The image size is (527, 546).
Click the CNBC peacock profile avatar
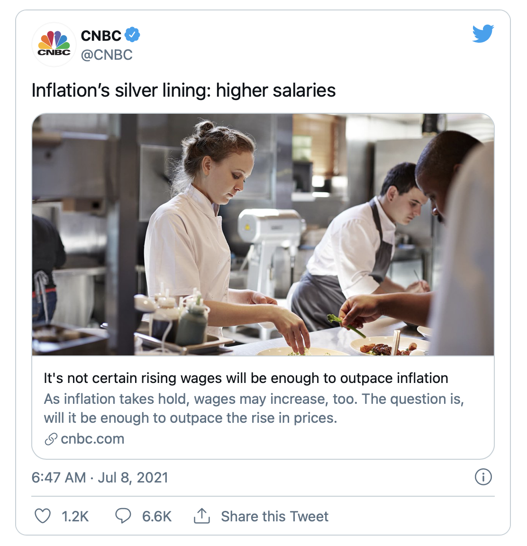54,45
